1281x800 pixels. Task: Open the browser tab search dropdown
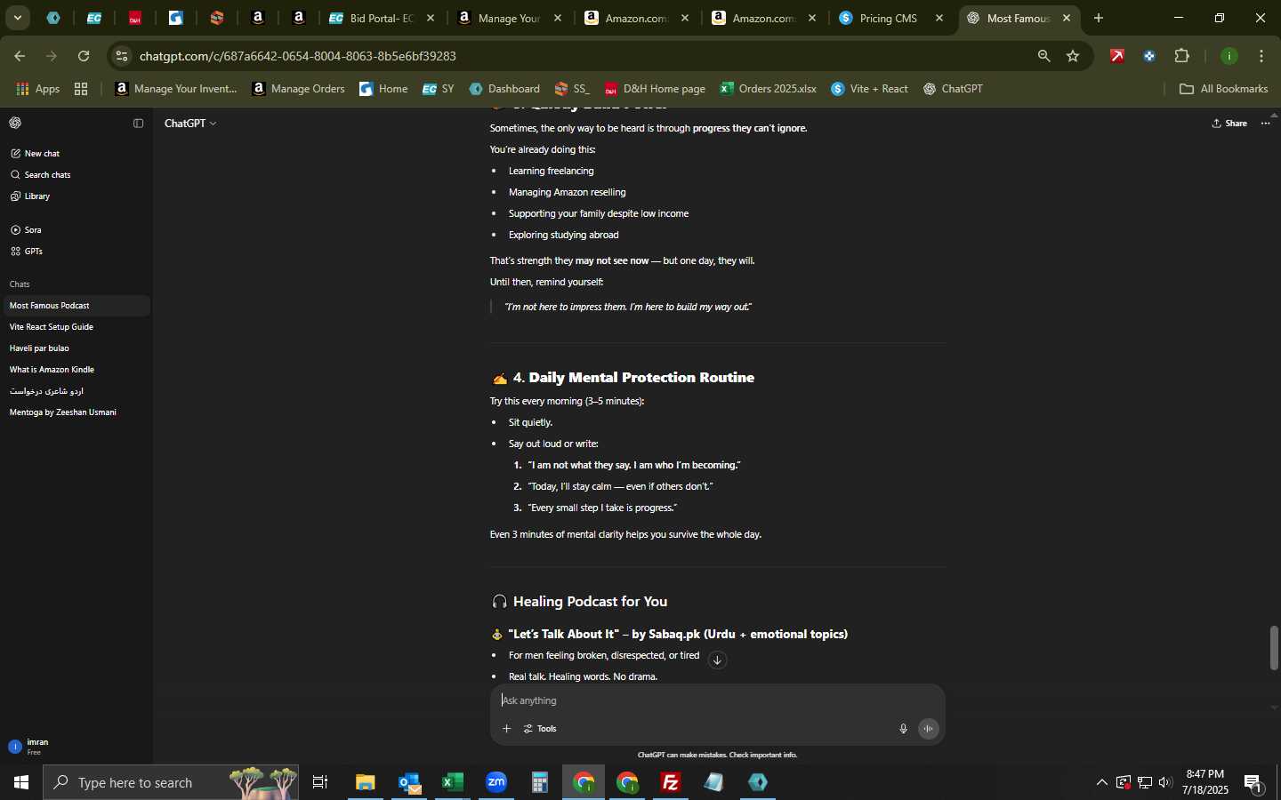(x=17, y=18)
